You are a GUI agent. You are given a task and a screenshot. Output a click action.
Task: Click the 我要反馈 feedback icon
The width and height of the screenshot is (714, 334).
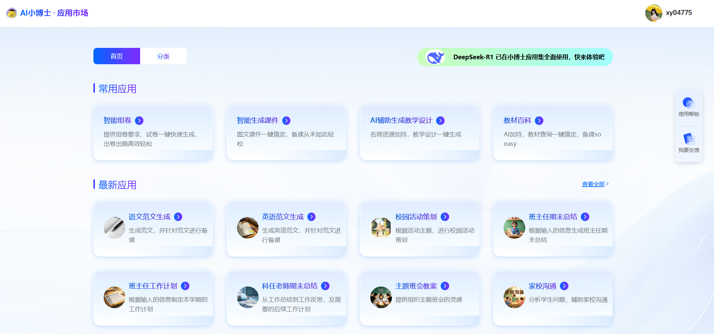point(689,139)
